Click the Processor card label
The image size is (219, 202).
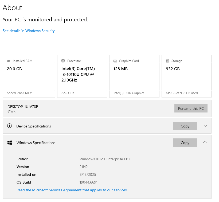click(74, 61)
